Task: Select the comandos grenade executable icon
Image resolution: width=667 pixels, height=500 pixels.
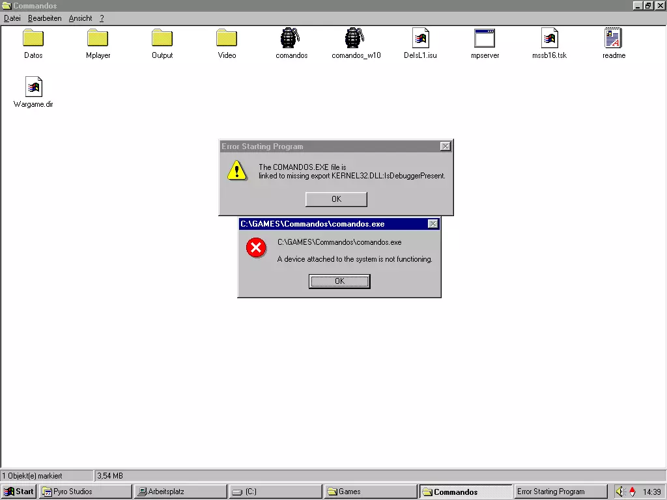Action: point(291,38)
